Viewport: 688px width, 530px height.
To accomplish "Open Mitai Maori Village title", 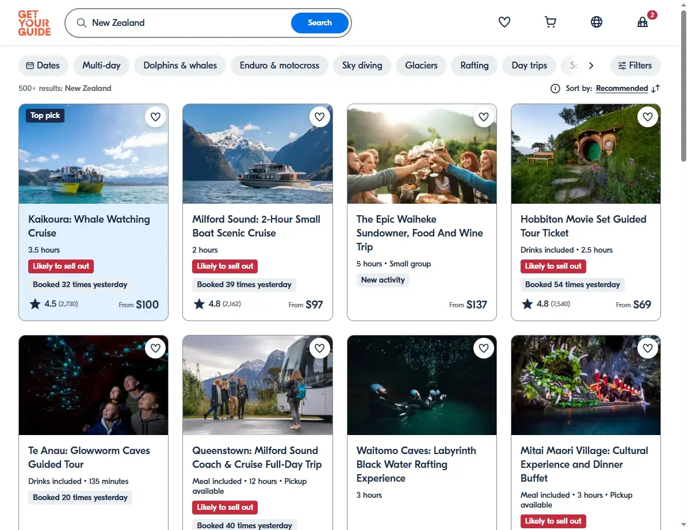I will coord(584,464).
